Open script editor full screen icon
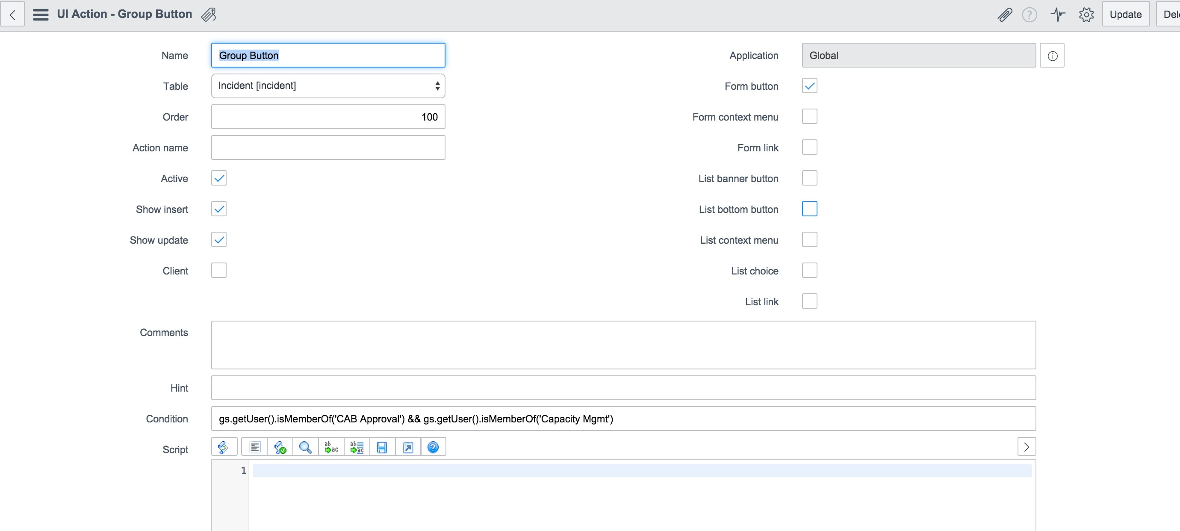This screenshot has height=531, width=1180. point(408,447)
